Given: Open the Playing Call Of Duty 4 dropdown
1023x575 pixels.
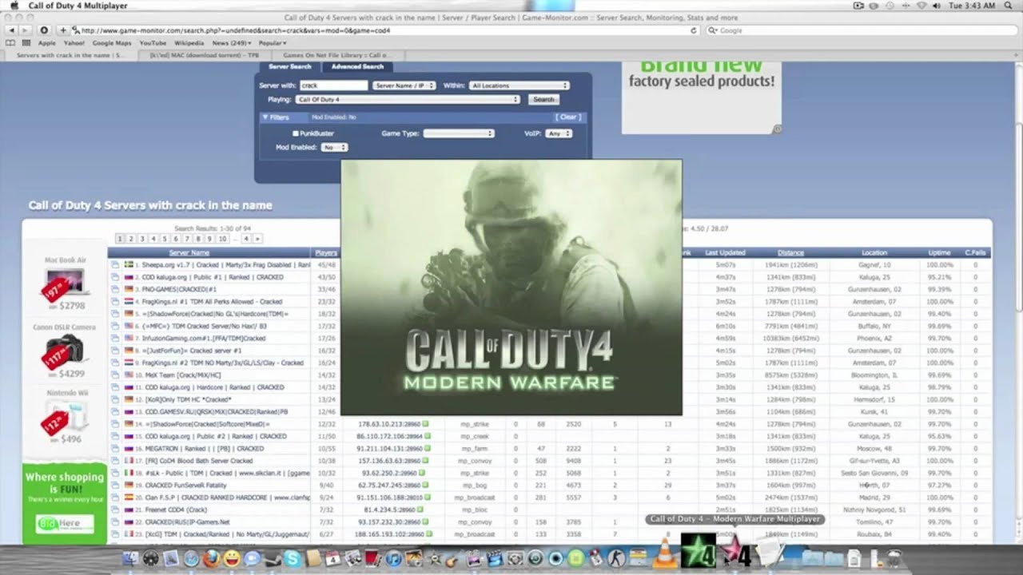Looking at the screenshot, I should (408, 100).
